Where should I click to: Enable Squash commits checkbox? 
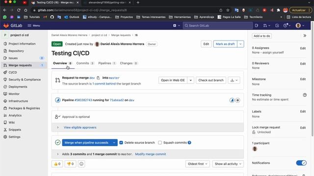[160, 142]
